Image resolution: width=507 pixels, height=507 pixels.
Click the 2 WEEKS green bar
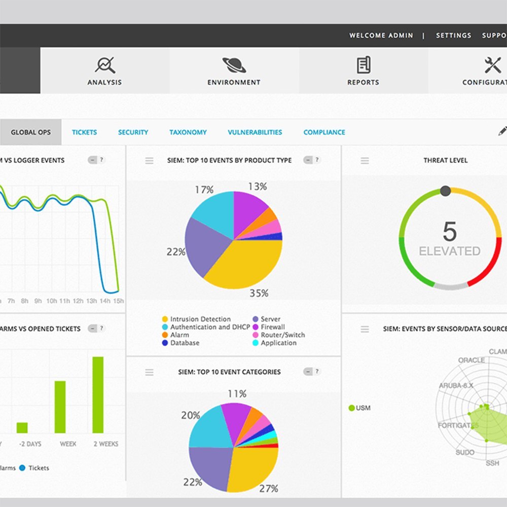click(98, 395)
